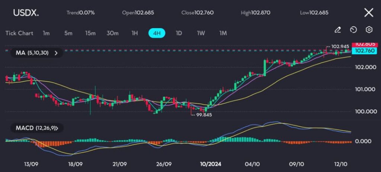Image resolution: width=381 pixels, height=172 pixels.
Task: Select the 1W weekly timeframe
Action: tap(201, 33)
